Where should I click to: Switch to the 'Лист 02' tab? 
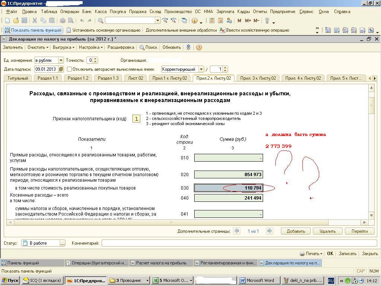(135, 78)
